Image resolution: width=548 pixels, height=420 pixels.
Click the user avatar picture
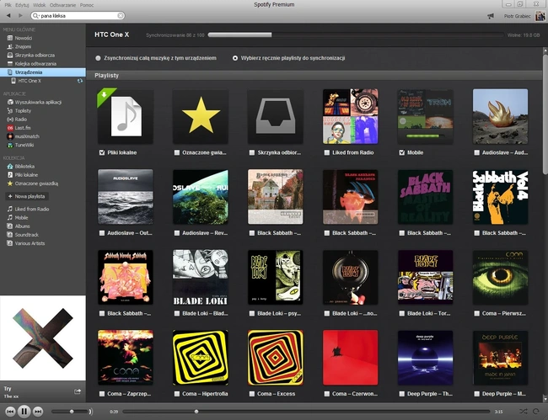click(540, 16)
